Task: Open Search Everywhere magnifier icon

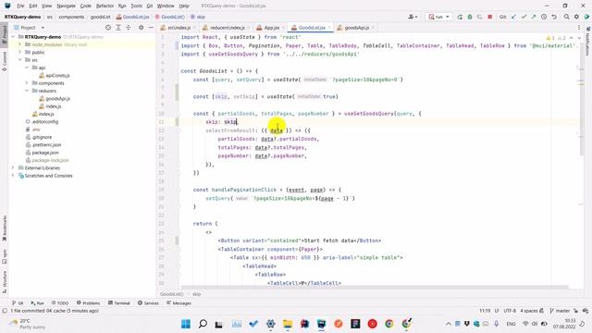Action: (x=566, y=17)
